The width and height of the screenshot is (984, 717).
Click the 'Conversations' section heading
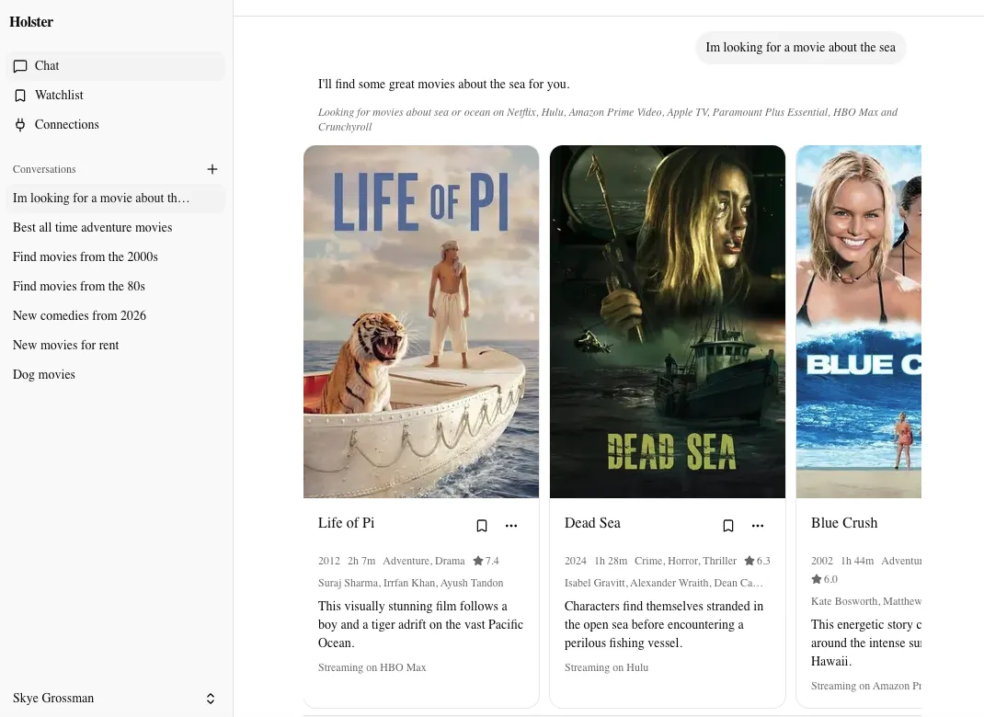[x=44, y=169]
